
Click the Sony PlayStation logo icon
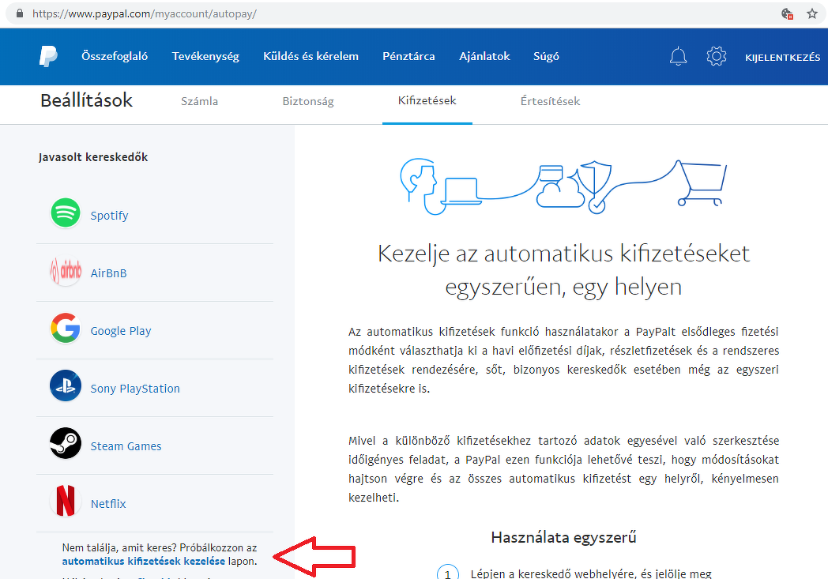(66, 385)
